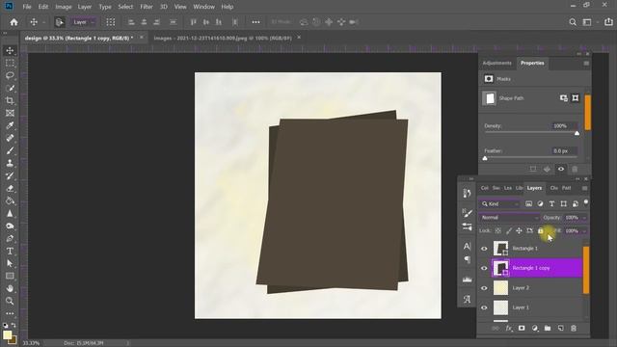Click Edit Toolbar three dots button
This screenshot has height=347, width=617.
(x=10, y=313)
